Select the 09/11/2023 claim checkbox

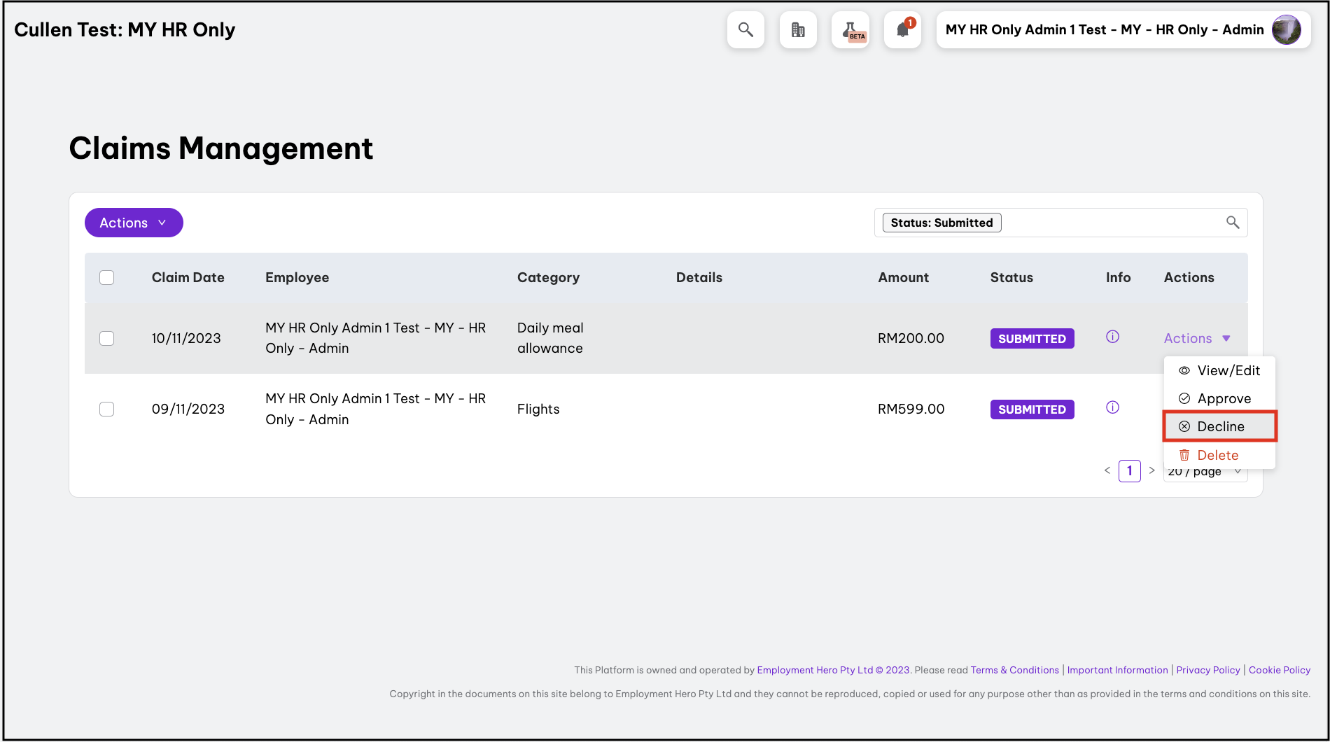click(107, 409)
